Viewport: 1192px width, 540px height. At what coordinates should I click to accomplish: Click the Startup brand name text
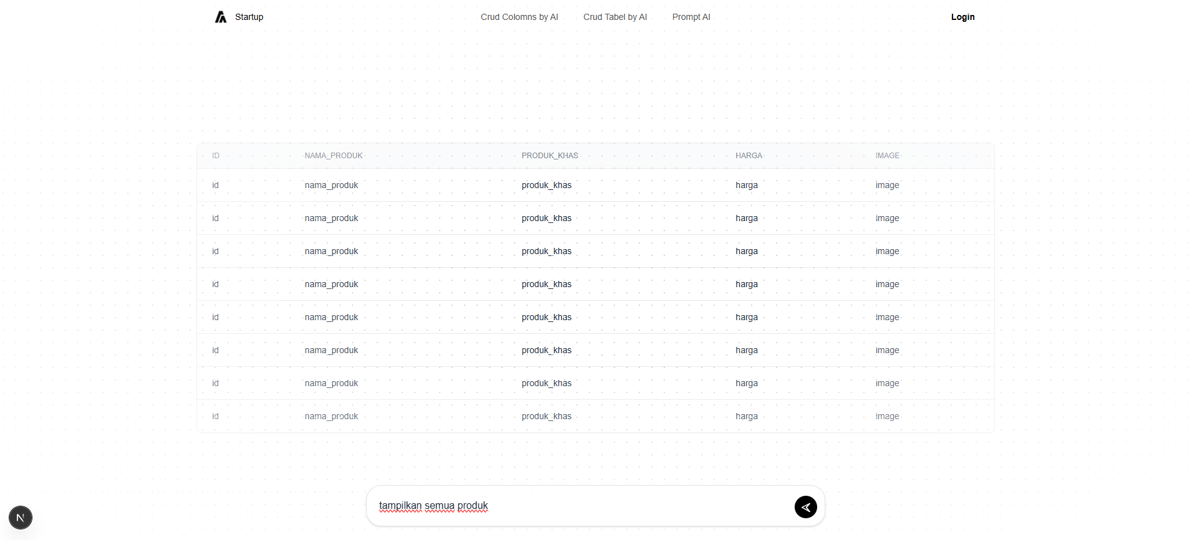[x=249, y=17]
